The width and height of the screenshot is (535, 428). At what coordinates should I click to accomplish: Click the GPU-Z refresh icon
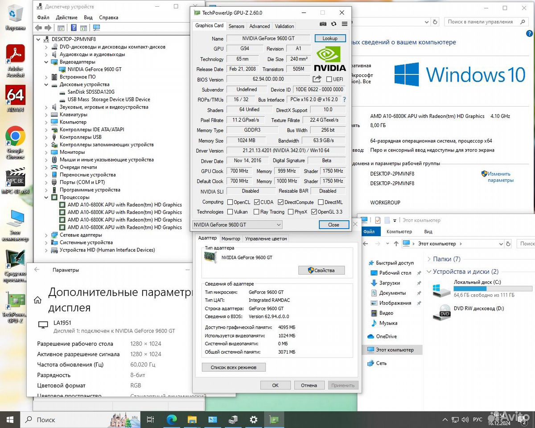pos(333,24)
